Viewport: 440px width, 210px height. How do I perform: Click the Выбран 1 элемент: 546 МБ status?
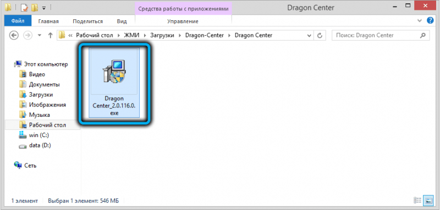[84, 201]
